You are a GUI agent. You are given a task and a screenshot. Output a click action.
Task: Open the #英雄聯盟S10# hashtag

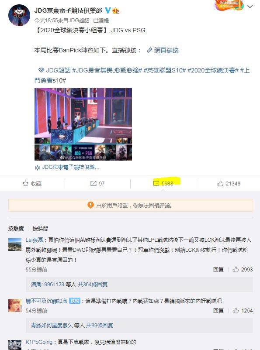point(165,70)
